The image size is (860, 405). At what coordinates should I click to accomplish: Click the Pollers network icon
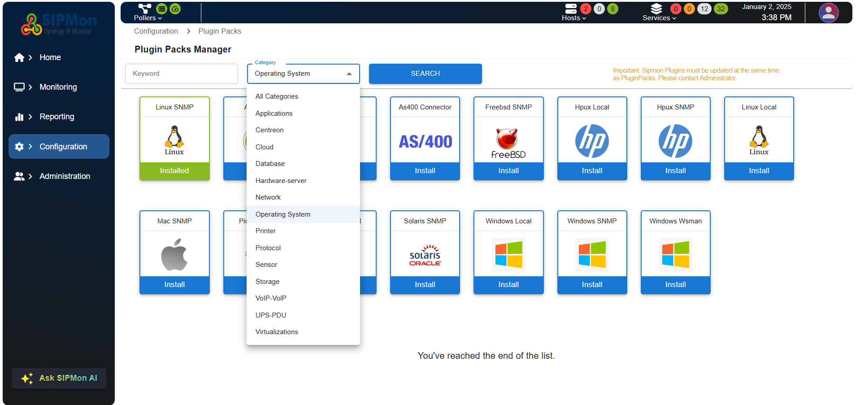click(144, 9)
